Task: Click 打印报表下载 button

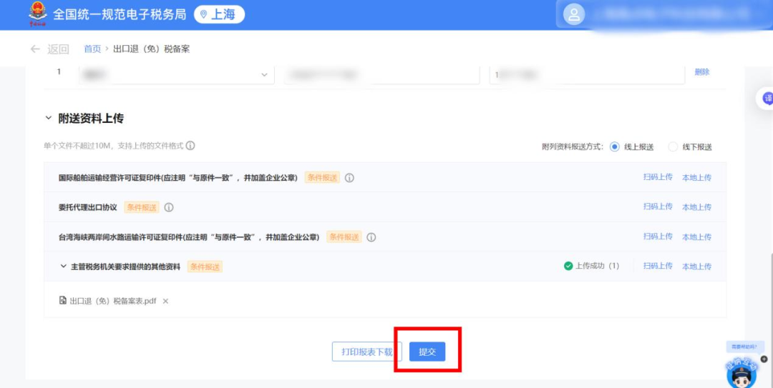Action: (x=366, y=352)
